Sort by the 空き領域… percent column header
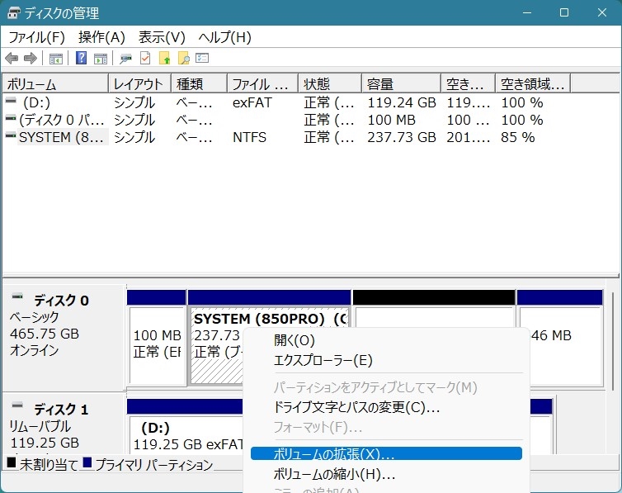The width and height of the screenshot is (622, 493). tap(533, 83)
